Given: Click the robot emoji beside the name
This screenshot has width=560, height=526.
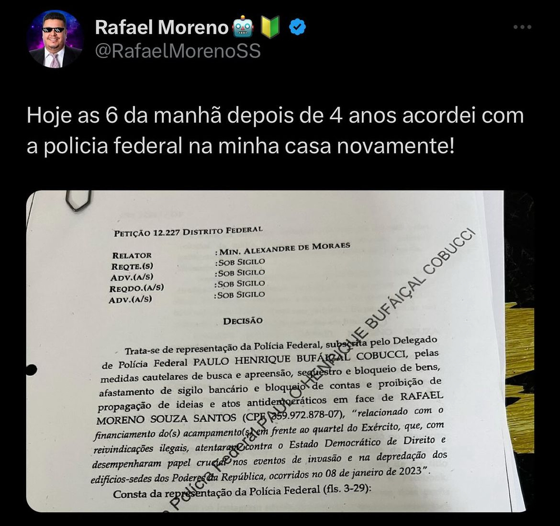Looking at the screenshot, I should coord(243,27).
